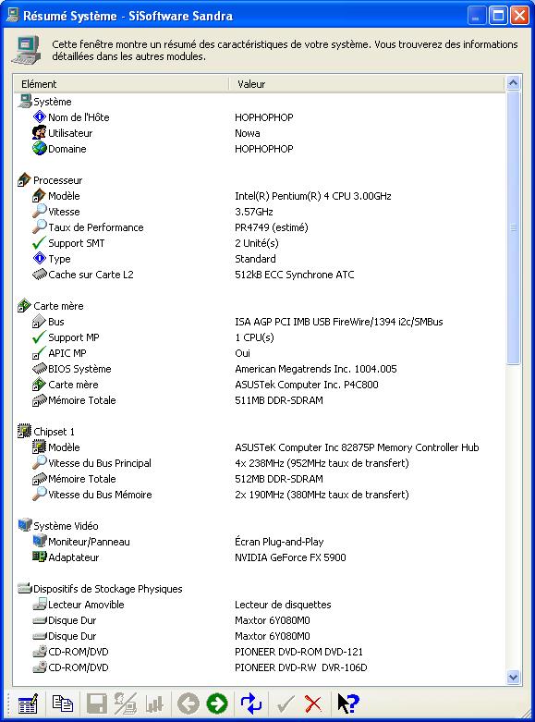Click the scrollbar up arrow
This screenshot has width=535, height=722.
[x=513, y=83]
